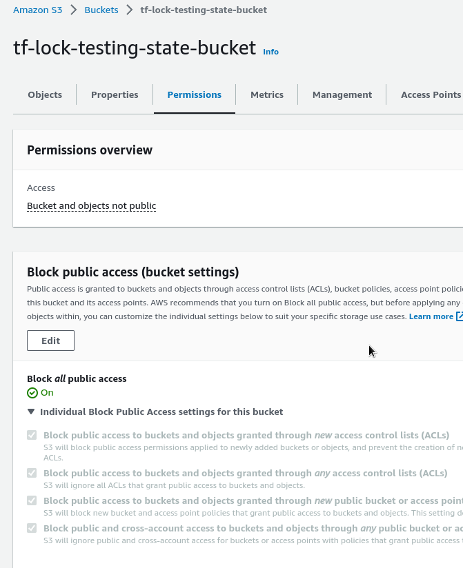Collapse Individual Block Public Access settings section
Screen dimensions: 463x568
31,412
